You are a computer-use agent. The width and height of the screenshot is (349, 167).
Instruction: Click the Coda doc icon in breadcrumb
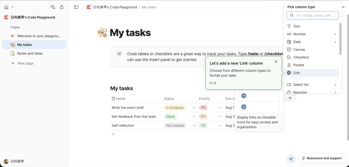[x=89, y=7]
